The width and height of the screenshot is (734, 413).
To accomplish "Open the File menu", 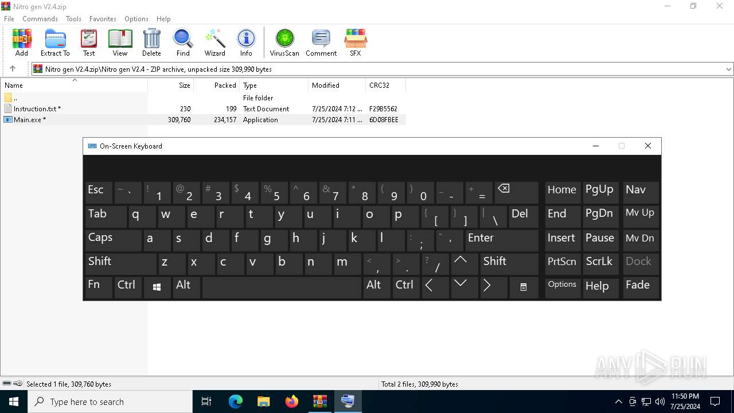I will 9,18.
